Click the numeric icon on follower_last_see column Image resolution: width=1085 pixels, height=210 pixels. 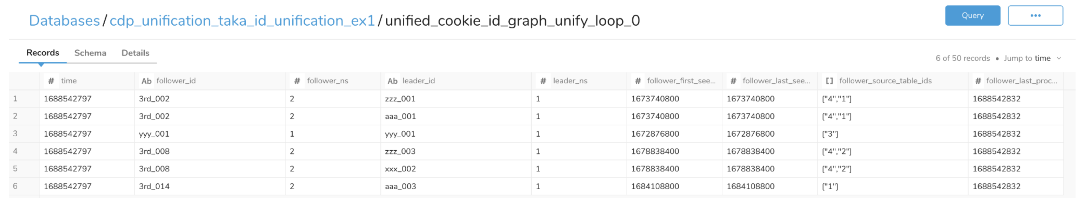733,80
